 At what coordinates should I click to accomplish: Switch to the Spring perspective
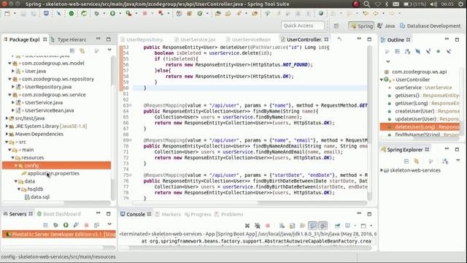click(361, 26)
